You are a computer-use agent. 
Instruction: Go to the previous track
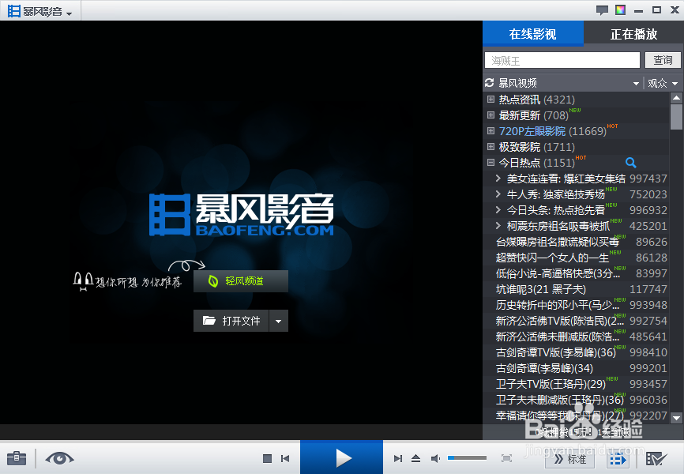click(x=285, y=458)
